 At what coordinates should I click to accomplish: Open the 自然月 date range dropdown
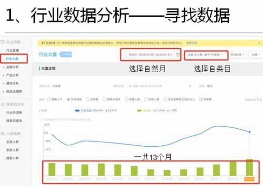pos(151,55)
